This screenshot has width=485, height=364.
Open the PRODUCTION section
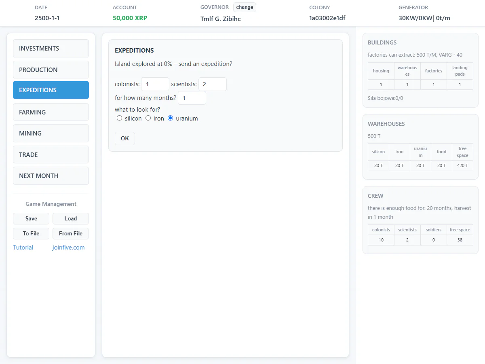click(51, 70)
